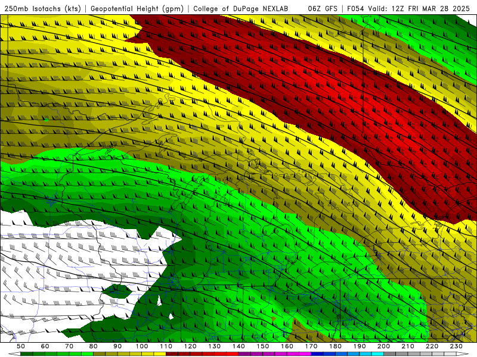This screenshot has height=357, width=477.
Task: Click the left arrow end of the color bar
Action: [x=14, y=354]
